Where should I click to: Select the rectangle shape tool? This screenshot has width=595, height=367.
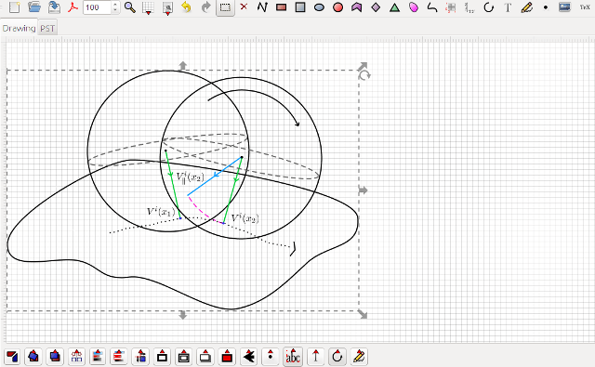click(x=281, y=7)
